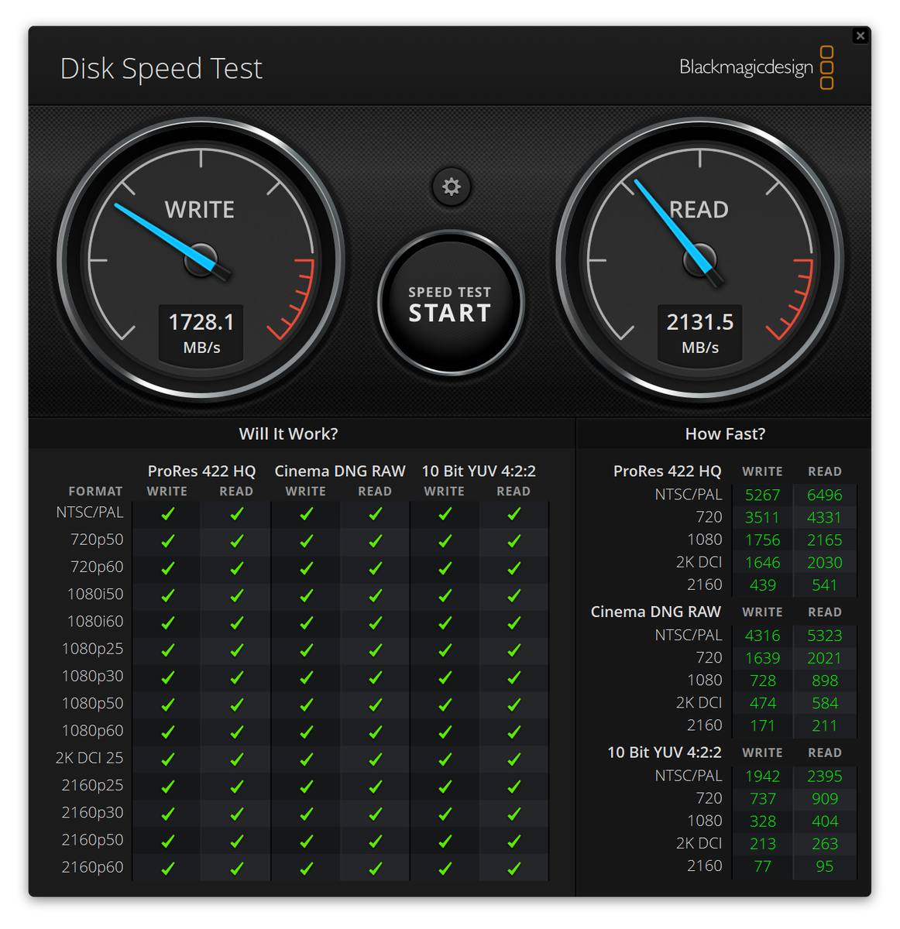Select Cinema DNG 2160 write value 171
Screen dimensions: 900x929
click(762, 725)
